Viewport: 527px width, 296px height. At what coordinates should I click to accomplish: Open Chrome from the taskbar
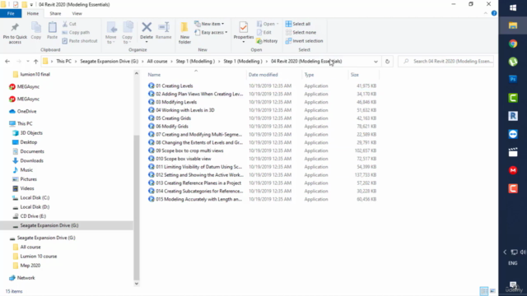513,44
